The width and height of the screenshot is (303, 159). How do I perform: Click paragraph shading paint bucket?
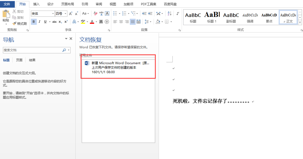tap(158, 22)
